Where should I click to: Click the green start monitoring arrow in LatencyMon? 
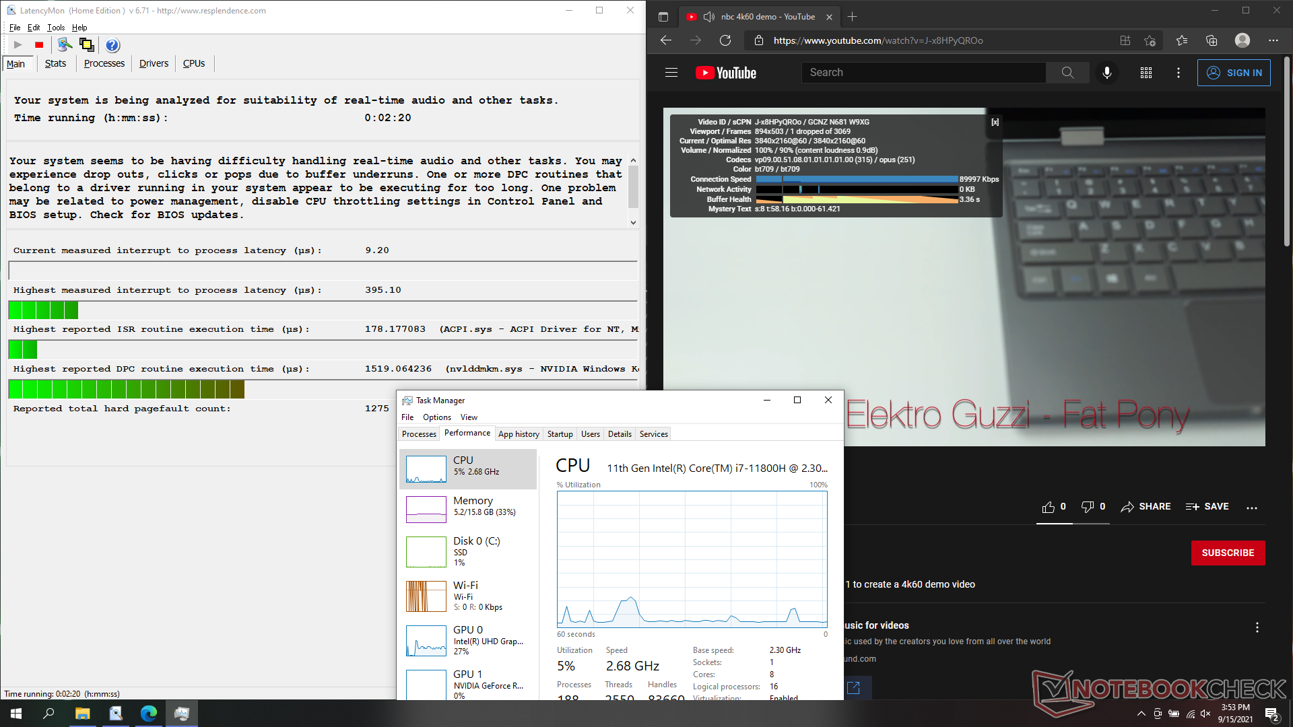pyautogui.click(x=18, y=45)
